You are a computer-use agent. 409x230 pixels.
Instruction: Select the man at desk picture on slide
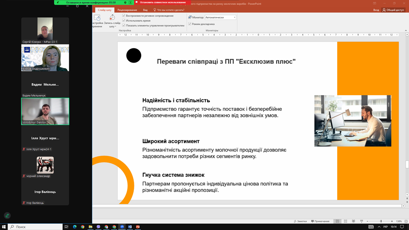pos(353,121)
